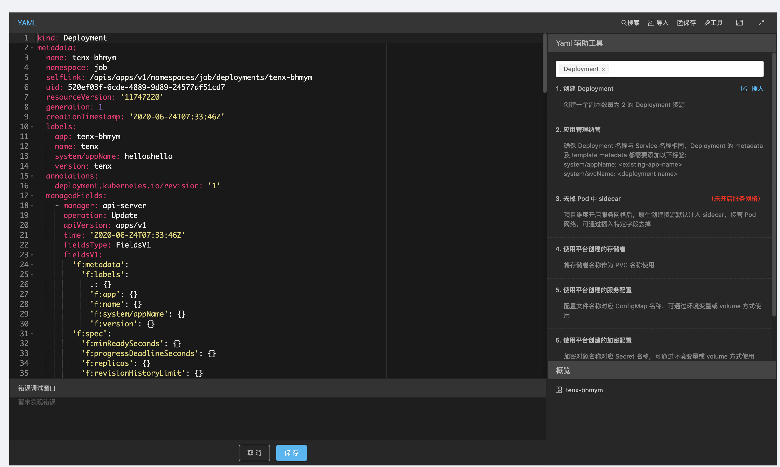The image size is (780, 467).
Task: Click creationTimestamp value on line 9
Action: click(x=177, y=117)
